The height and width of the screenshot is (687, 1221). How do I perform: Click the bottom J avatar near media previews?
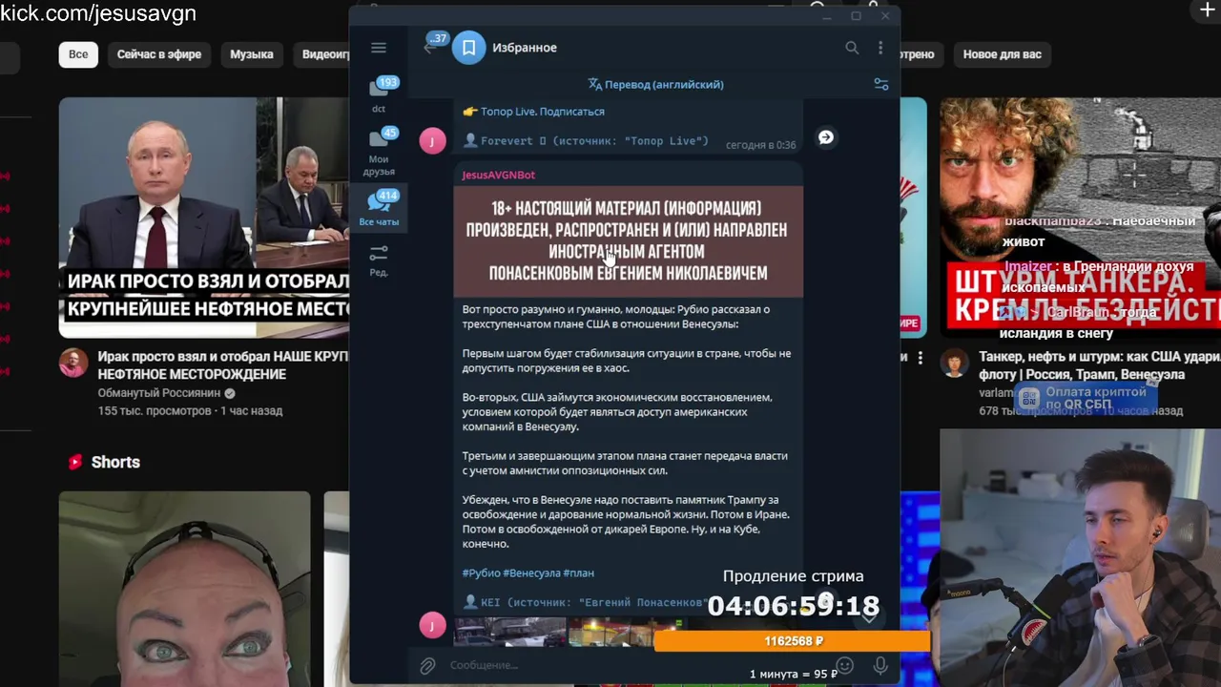coord(432,625)
